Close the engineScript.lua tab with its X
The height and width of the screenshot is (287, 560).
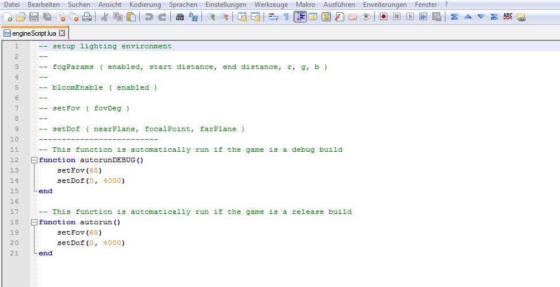(x=62, y=33)
